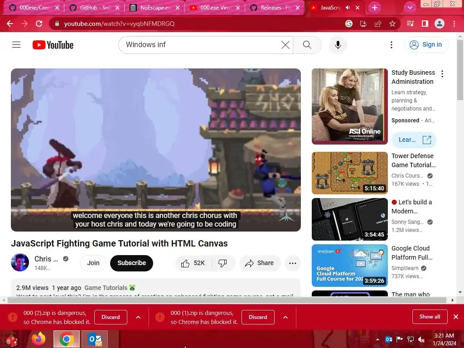Open Chrome's three-dot menu
The height and width of the screenshot is (348, 464).
tap(454, 24)
